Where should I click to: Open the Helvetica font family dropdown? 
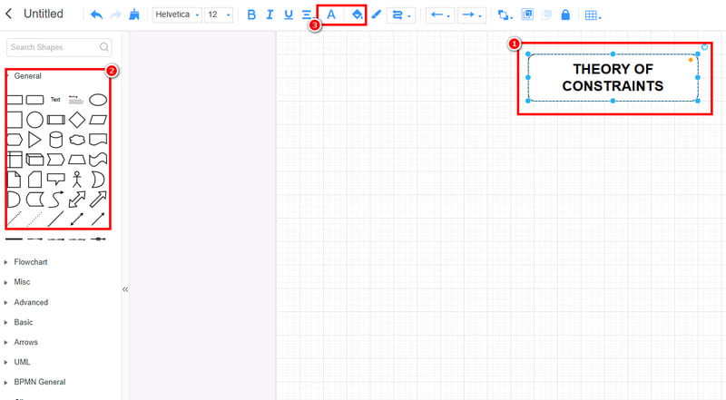coord(177,15)
